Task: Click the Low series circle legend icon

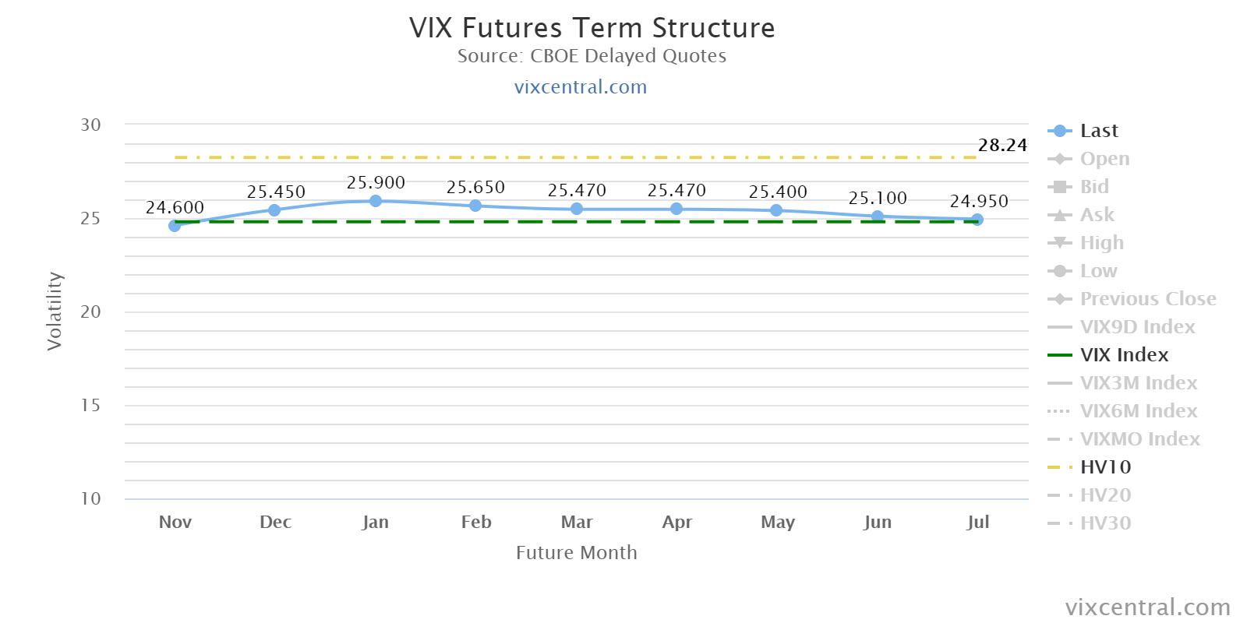Action: 1059,271
